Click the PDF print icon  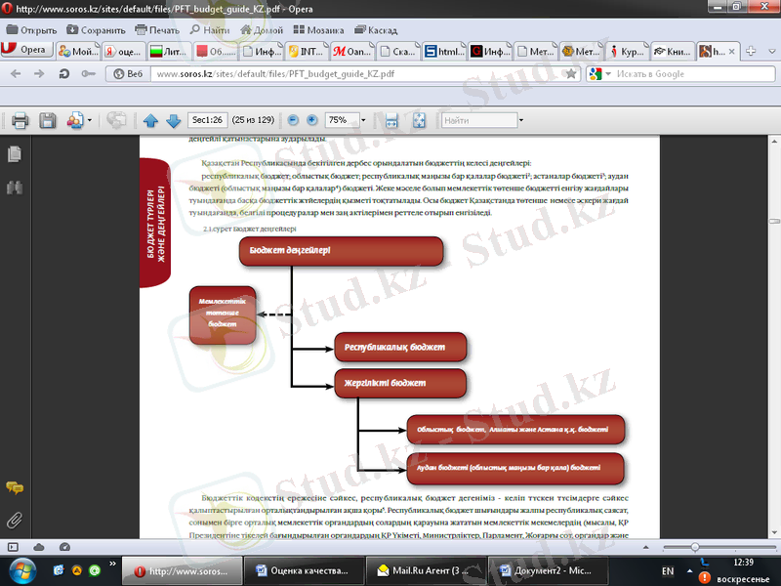[x=20, y=120]
